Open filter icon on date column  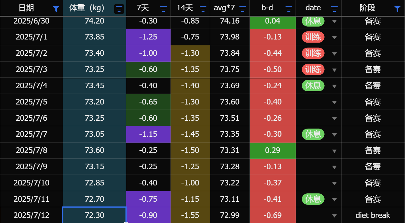point(334,9)
